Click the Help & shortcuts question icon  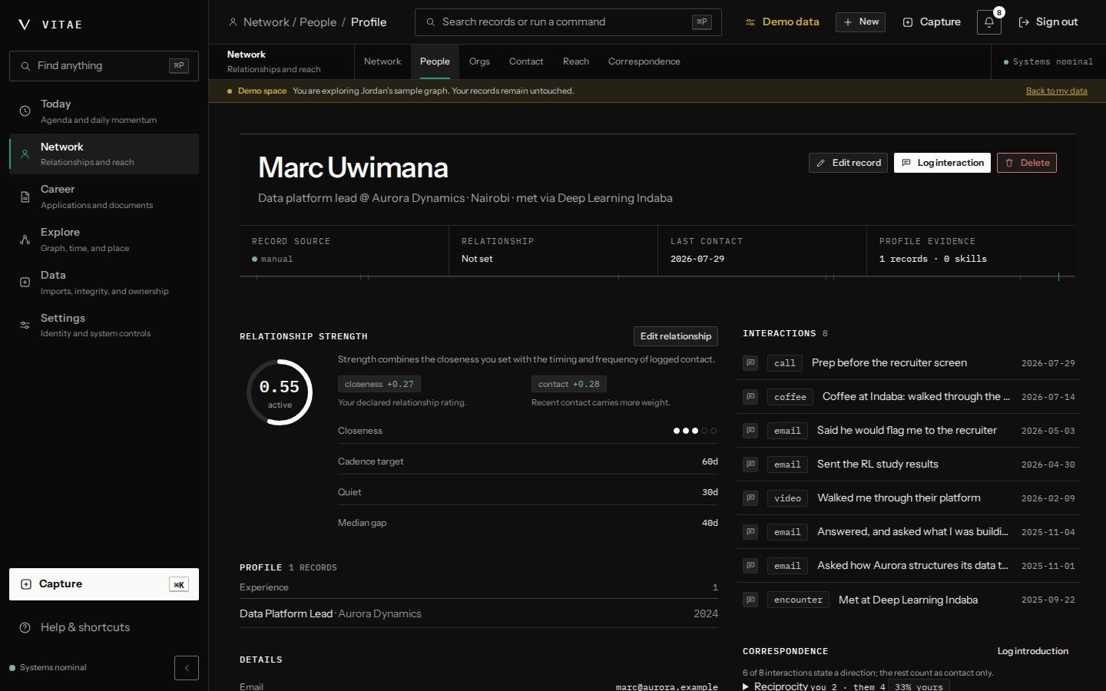point(25,627)
